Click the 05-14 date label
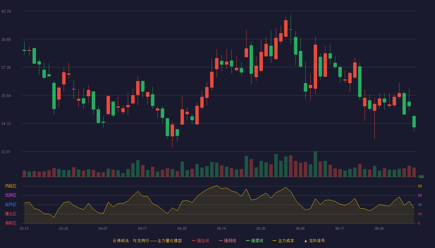This screenshot has height=248, width=435. point(222,228)
